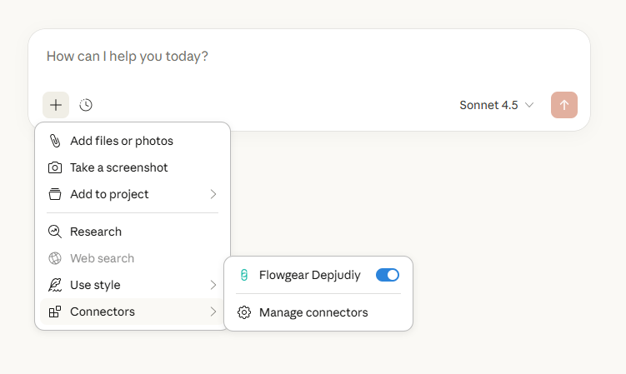The width and height of the screenshot is (626, 374).
Task: Click the Manage connectors gear icon
Action: [244, 312]
